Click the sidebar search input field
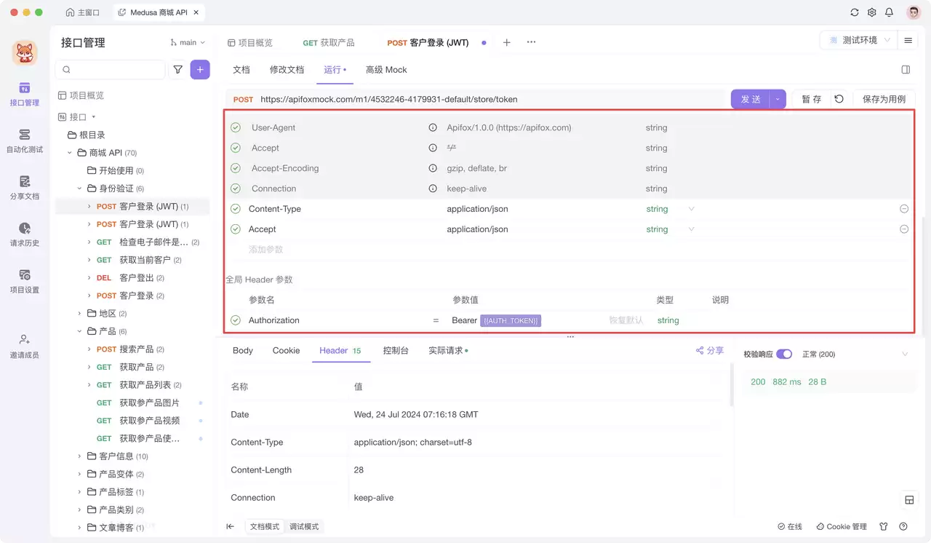 tap(111, 70)
